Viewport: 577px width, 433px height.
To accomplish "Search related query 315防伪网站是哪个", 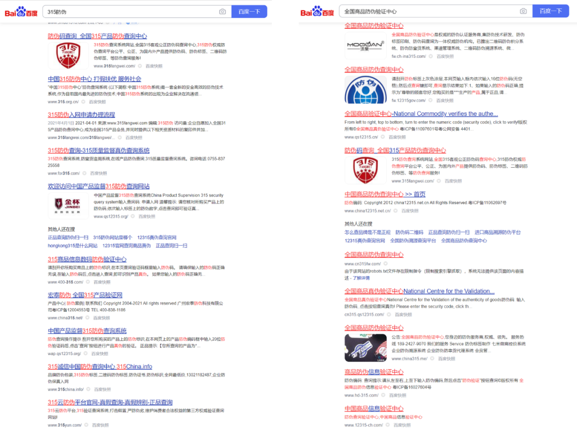I will pos(113,238).
